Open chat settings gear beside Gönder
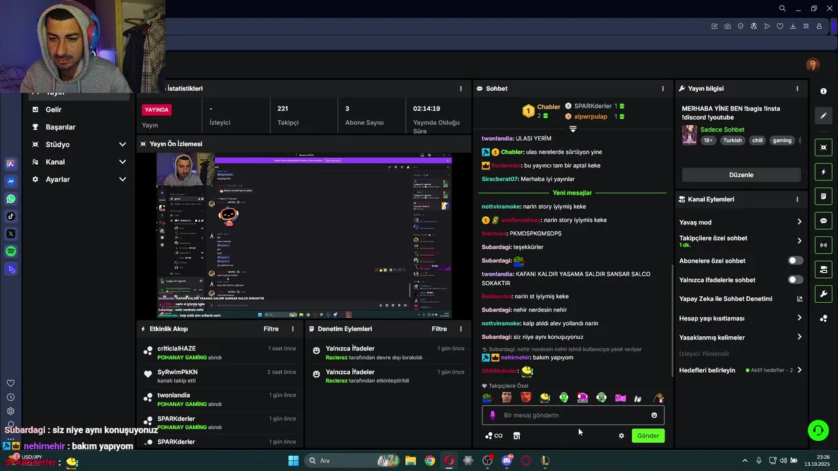Viewport: 838px width, 471px height. [621, 436]
